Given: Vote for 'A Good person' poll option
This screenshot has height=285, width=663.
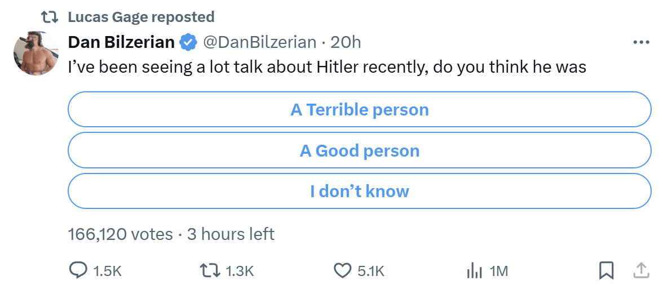Looking at the screenshot, I should tap(360, 150).
